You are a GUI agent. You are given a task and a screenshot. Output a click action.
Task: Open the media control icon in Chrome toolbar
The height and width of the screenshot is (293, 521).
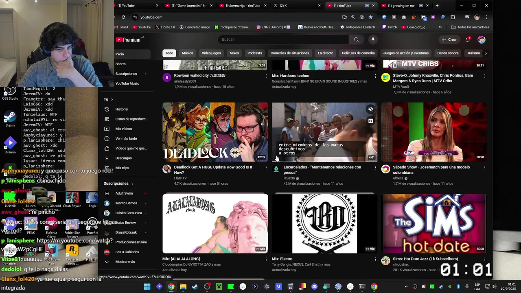click(467, 17)
